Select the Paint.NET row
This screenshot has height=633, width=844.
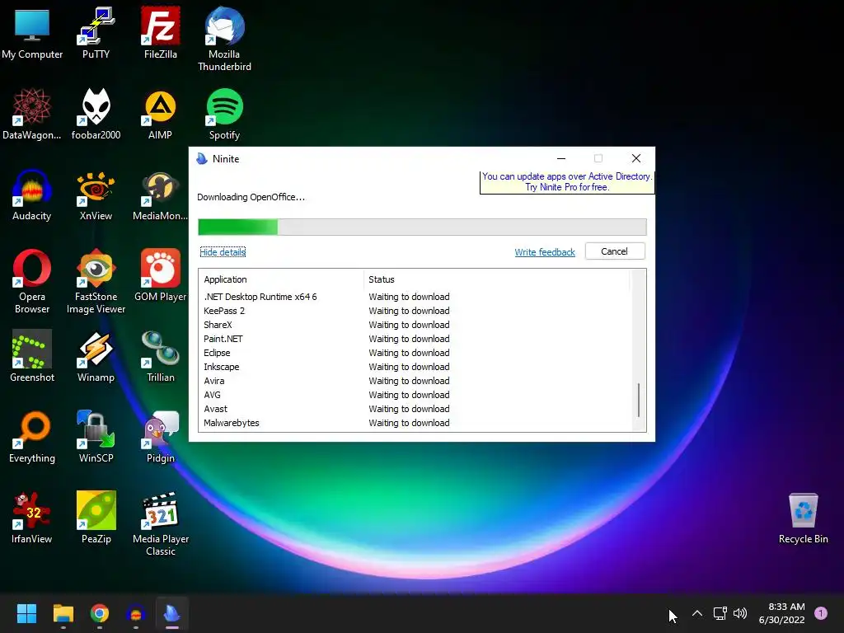click(415, 339)
